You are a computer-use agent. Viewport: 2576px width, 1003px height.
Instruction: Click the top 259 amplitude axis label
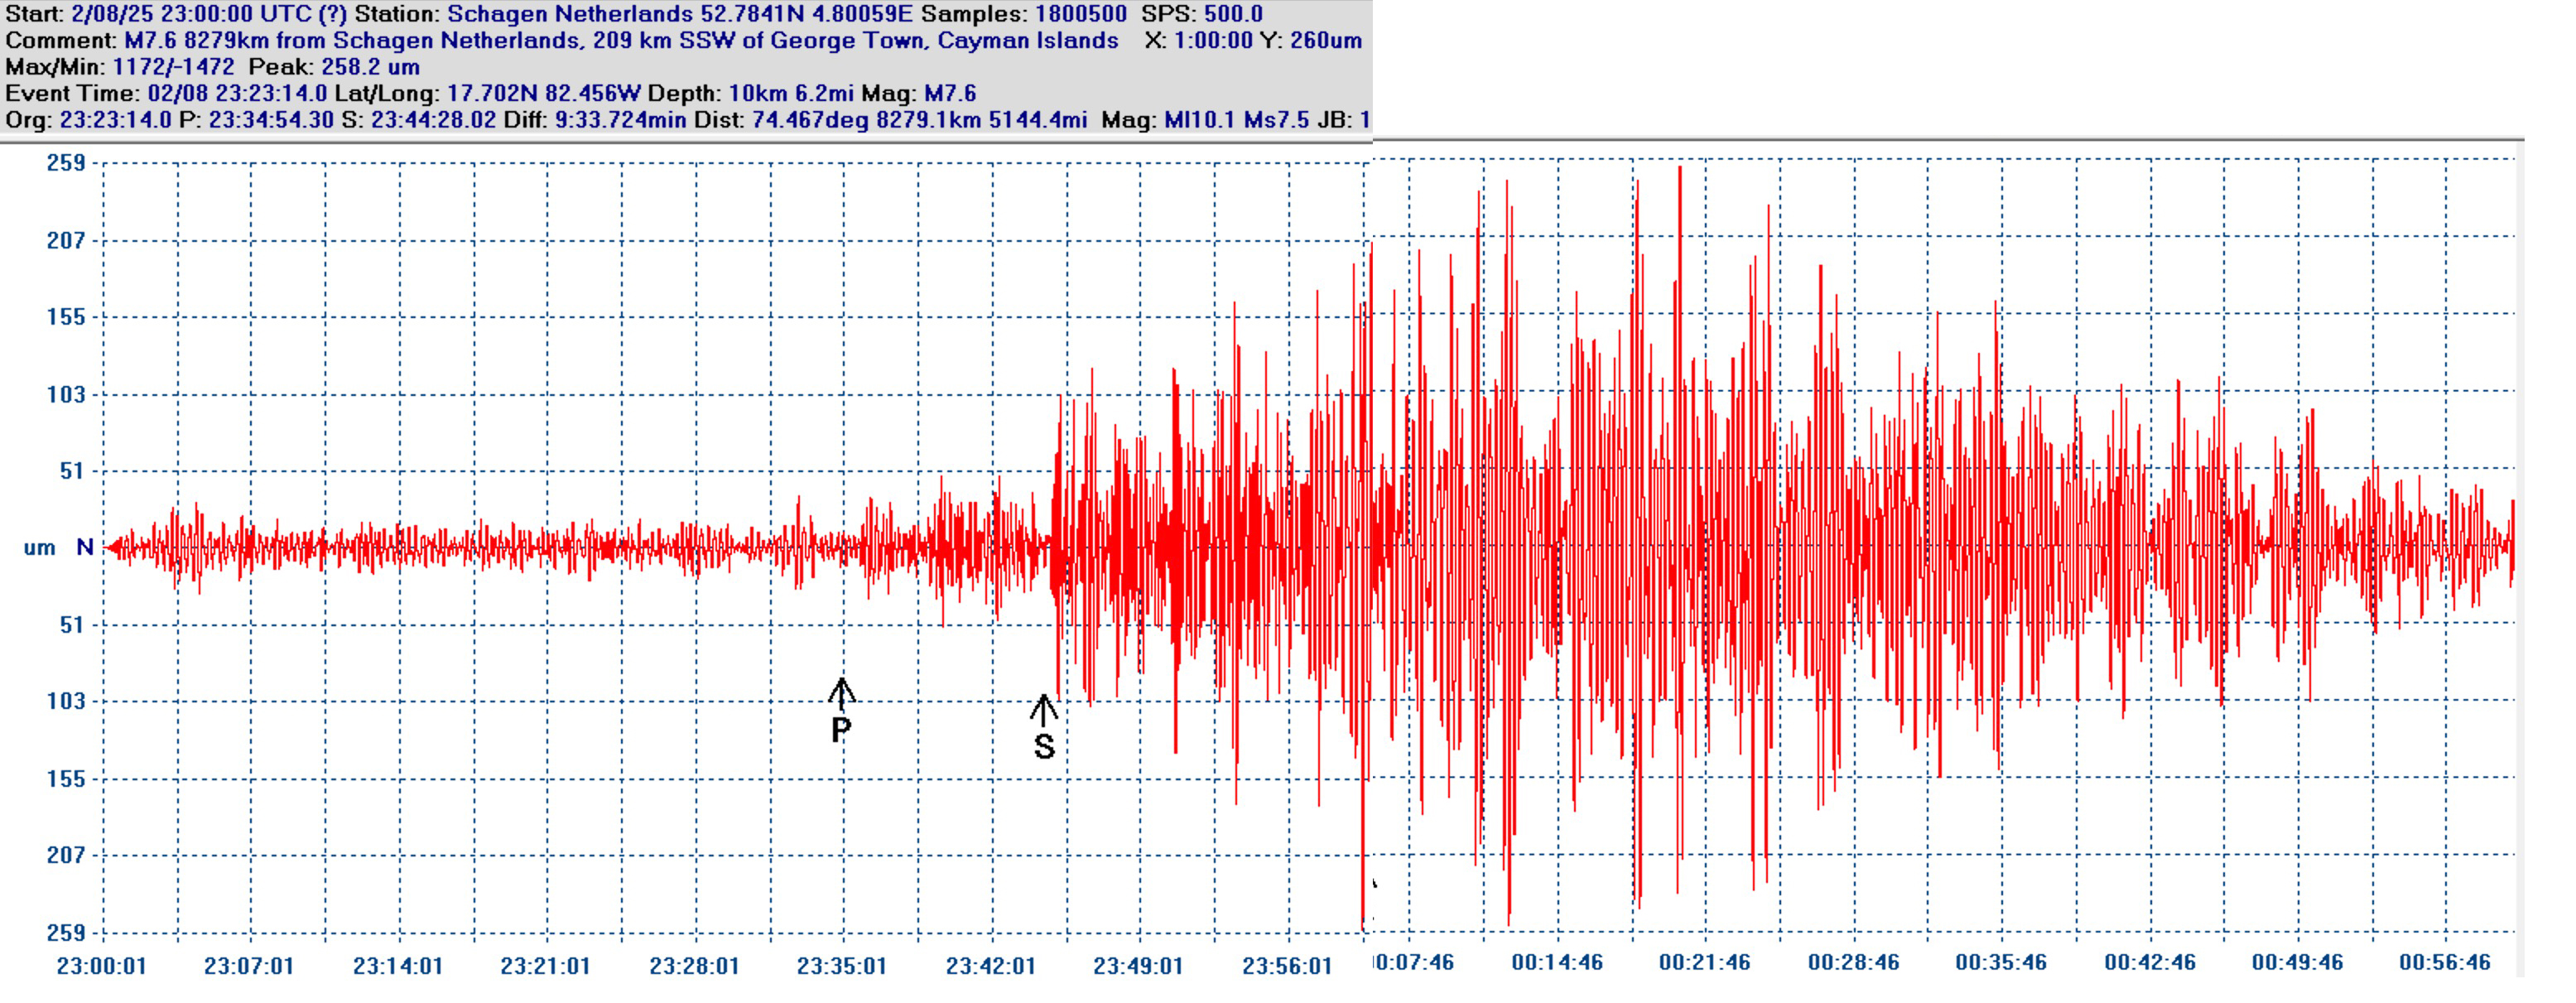[66, 163]
